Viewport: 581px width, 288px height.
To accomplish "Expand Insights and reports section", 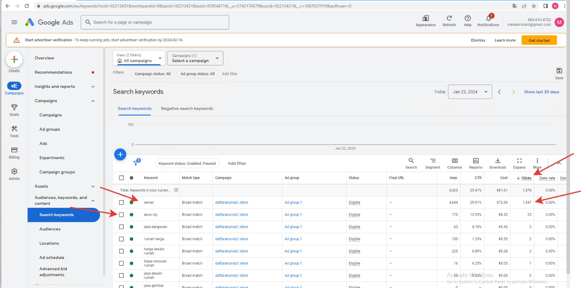I will click(x=93, y=86).
